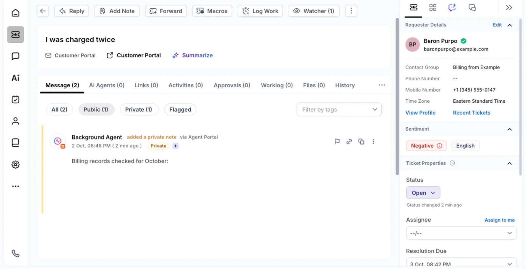Screen dimensions: 526x269
Task: Copy link of the Background Agent note
Action: [349, 141]
